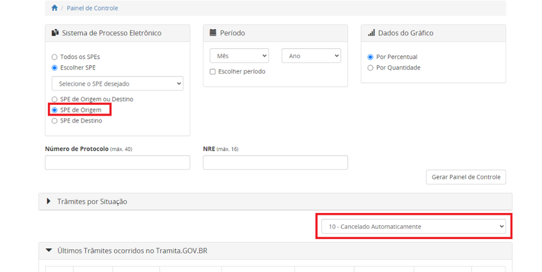Open the Ano dropdown
542x272 pixels.
point(311,56)
